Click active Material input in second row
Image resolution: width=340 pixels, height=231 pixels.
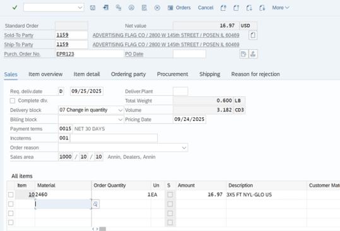pyautogui.click(x=63, y=204)
